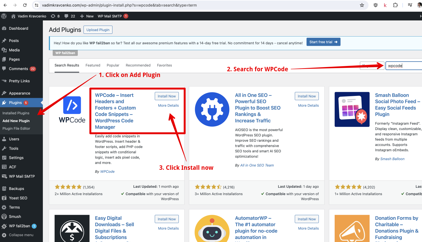Switch to the Featured tab

93,65
